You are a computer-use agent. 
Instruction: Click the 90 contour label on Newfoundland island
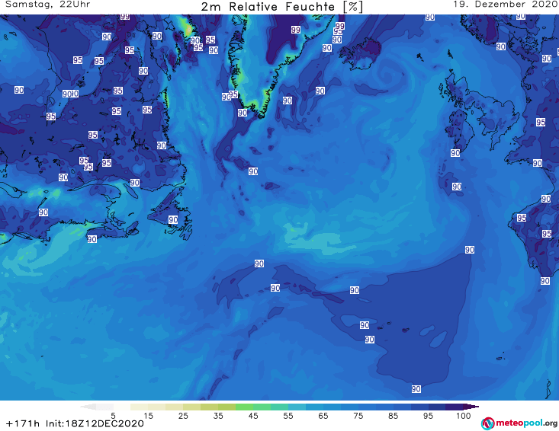tap(173, 219)
